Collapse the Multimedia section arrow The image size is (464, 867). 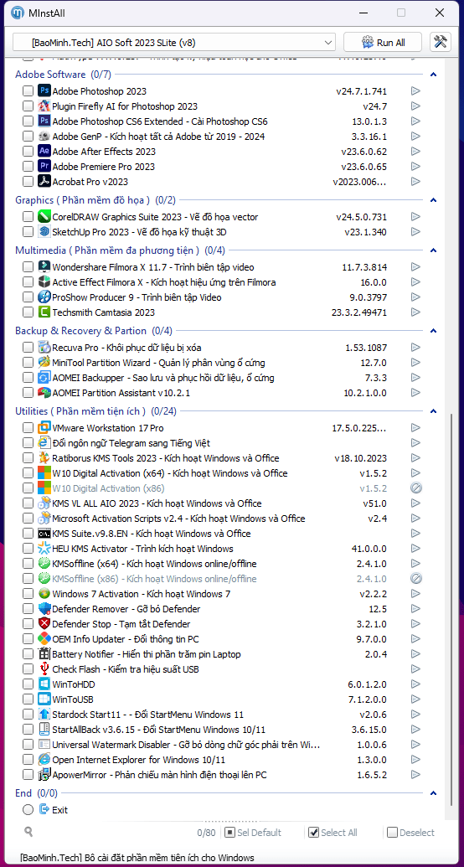pyautogui.click(x=434, y=250)
